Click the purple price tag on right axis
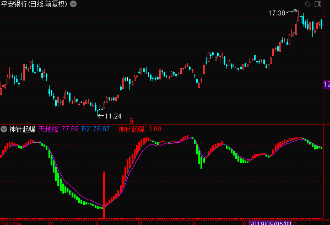 click(327, 84)
